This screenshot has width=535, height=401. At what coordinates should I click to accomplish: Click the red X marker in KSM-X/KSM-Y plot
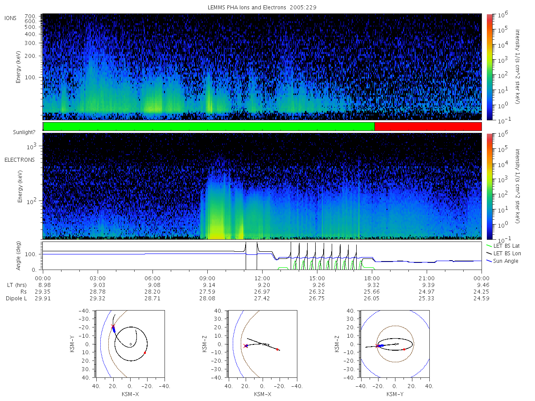(x=113, y=327)
